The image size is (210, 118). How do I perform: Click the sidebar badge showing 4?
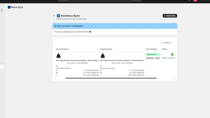pyautogui.click(x=2, y=10)
